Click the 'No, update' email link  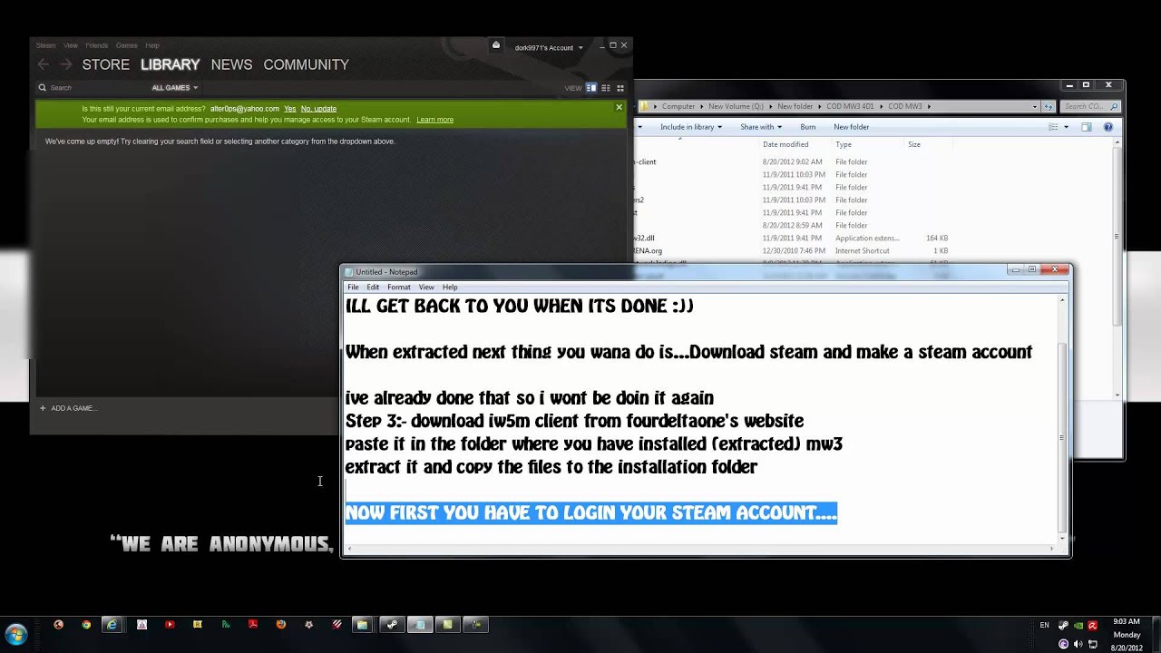click(318, 109)
